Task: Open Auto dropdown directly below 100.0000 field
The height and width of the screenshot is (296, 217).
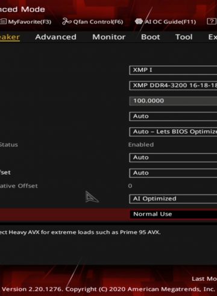Action: click(173, 117)
